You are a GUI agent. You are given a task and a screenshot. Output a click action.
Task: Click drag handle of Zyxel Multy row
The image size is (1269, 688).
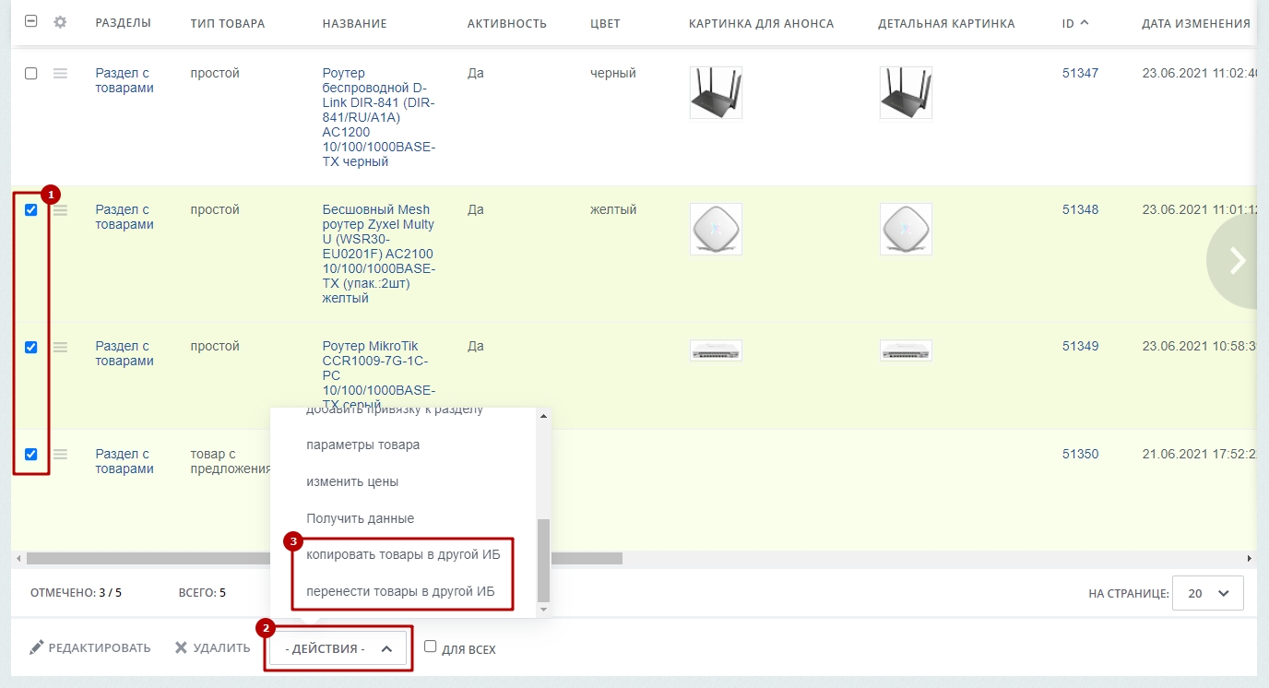click(x=60, y=210)
